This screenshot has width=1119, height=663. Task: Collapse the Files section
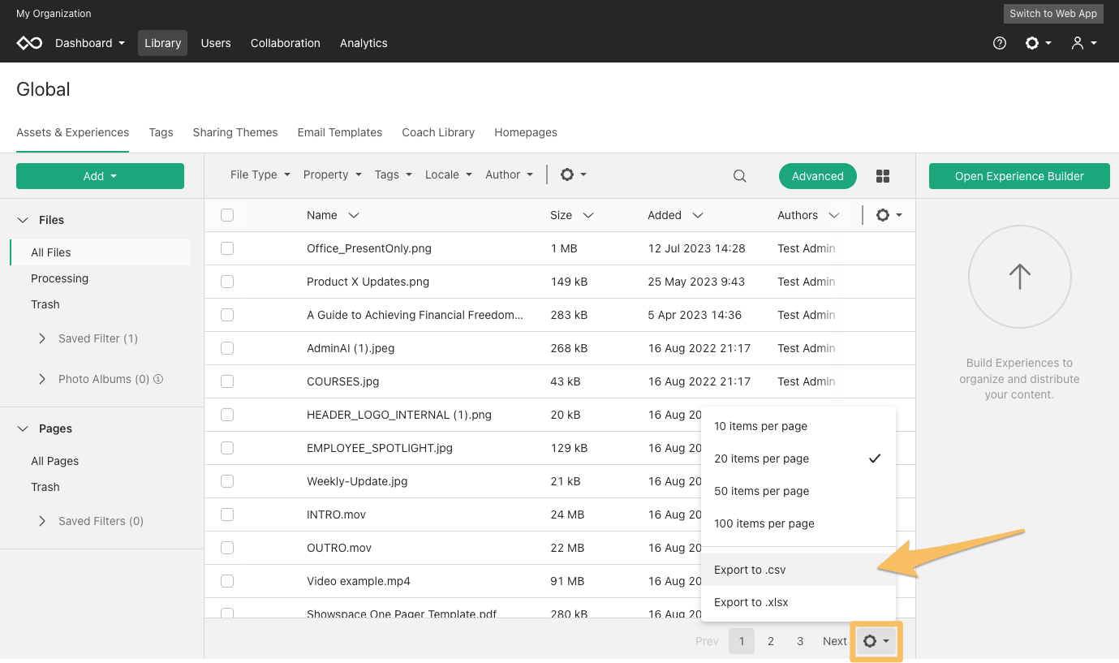[23, 220]
